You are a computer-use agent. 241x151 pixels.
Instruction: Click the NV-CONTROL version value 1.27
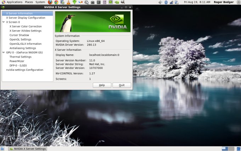coord(92,74)
